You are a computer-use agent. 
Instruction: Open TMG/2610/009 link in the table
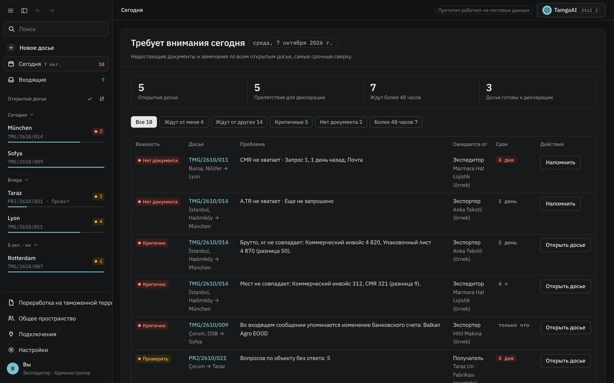pyautogui.click(x=209, y=325)
